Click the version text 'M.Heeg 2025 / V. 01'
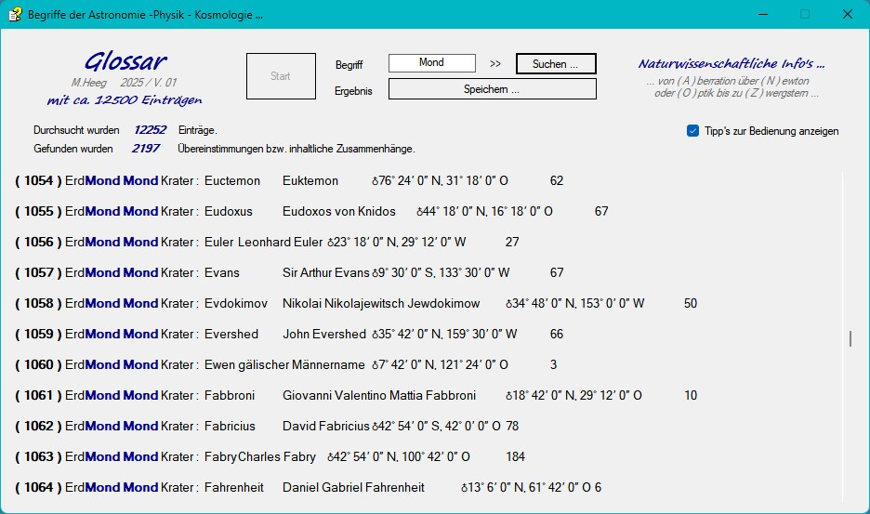Image resolution: width=870 pixels, height=514 pixels. (x=124, y=83)
